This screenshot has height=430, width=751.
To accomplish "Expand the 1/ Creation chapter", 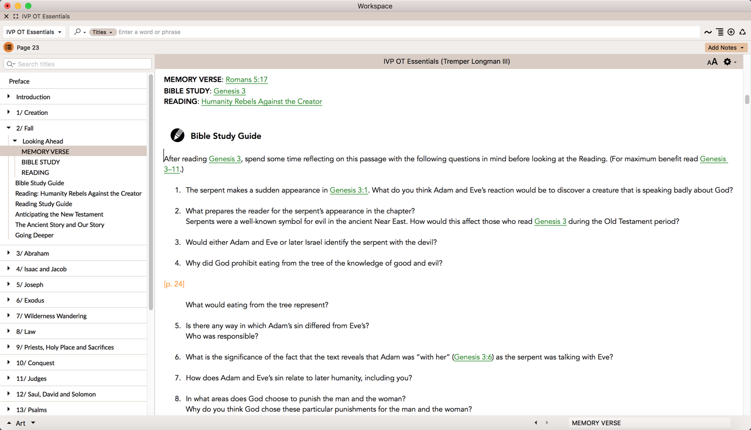I will tap(8, 112).
